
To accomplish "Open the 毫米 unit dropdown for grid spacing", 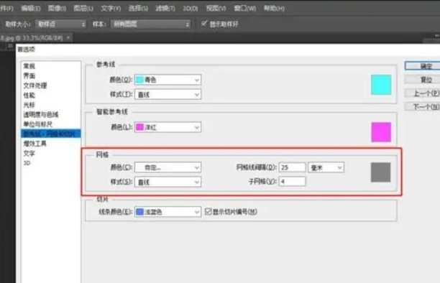I will (326, 167).
